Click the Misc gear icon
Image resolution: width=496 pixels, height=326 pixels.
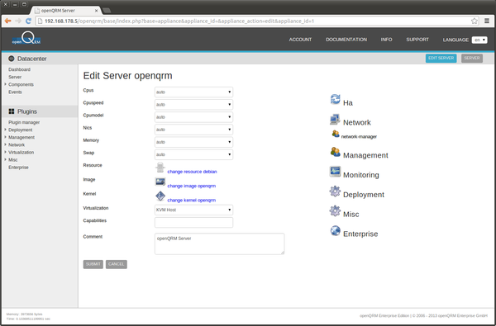click(335, 211)
